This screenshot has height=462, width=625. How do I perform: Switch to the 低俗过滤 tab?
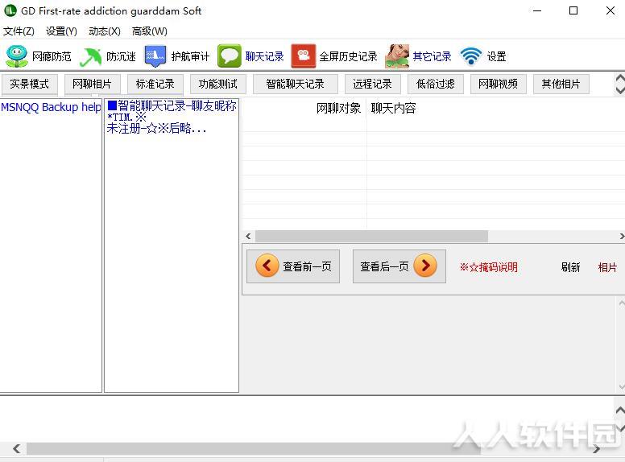[435, 84]
